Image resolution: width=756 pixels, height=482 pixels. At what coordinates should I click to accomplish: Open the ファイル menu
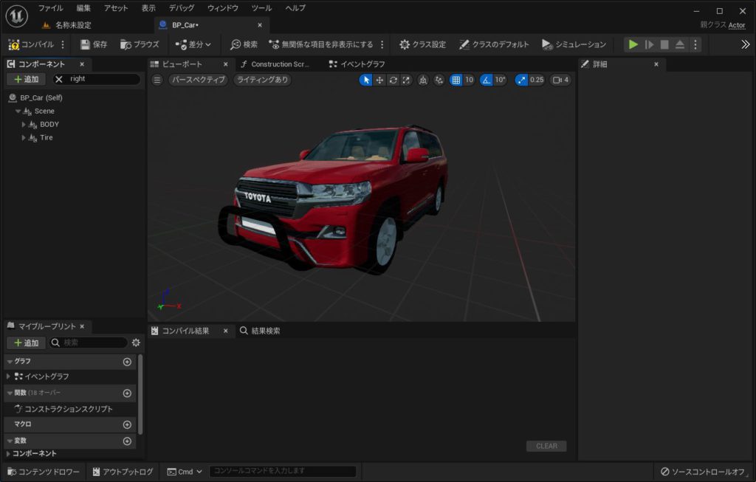click(x=51, y=8)
